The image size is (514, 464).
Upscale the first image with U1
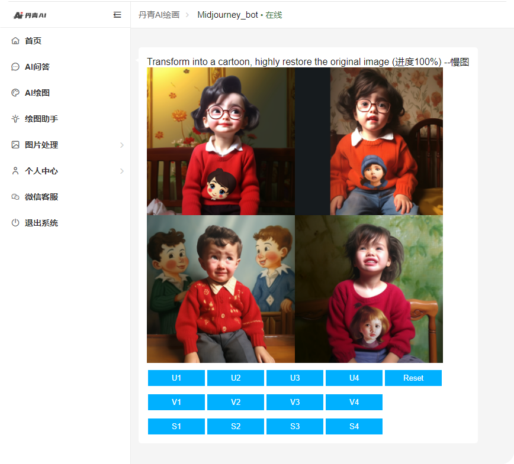(x=176, y=378)
